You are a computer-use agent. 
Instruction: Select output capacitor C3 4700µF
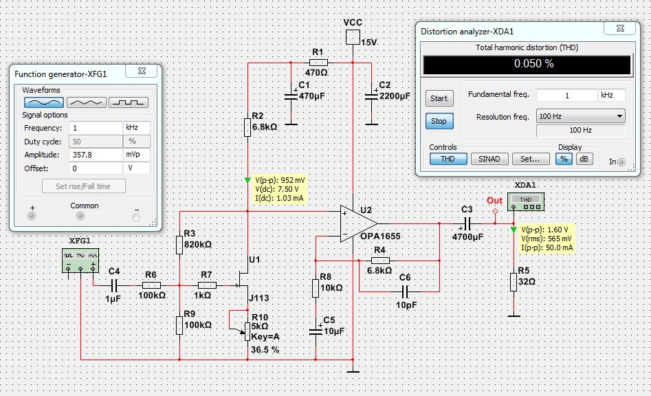[x=467, y=223]
